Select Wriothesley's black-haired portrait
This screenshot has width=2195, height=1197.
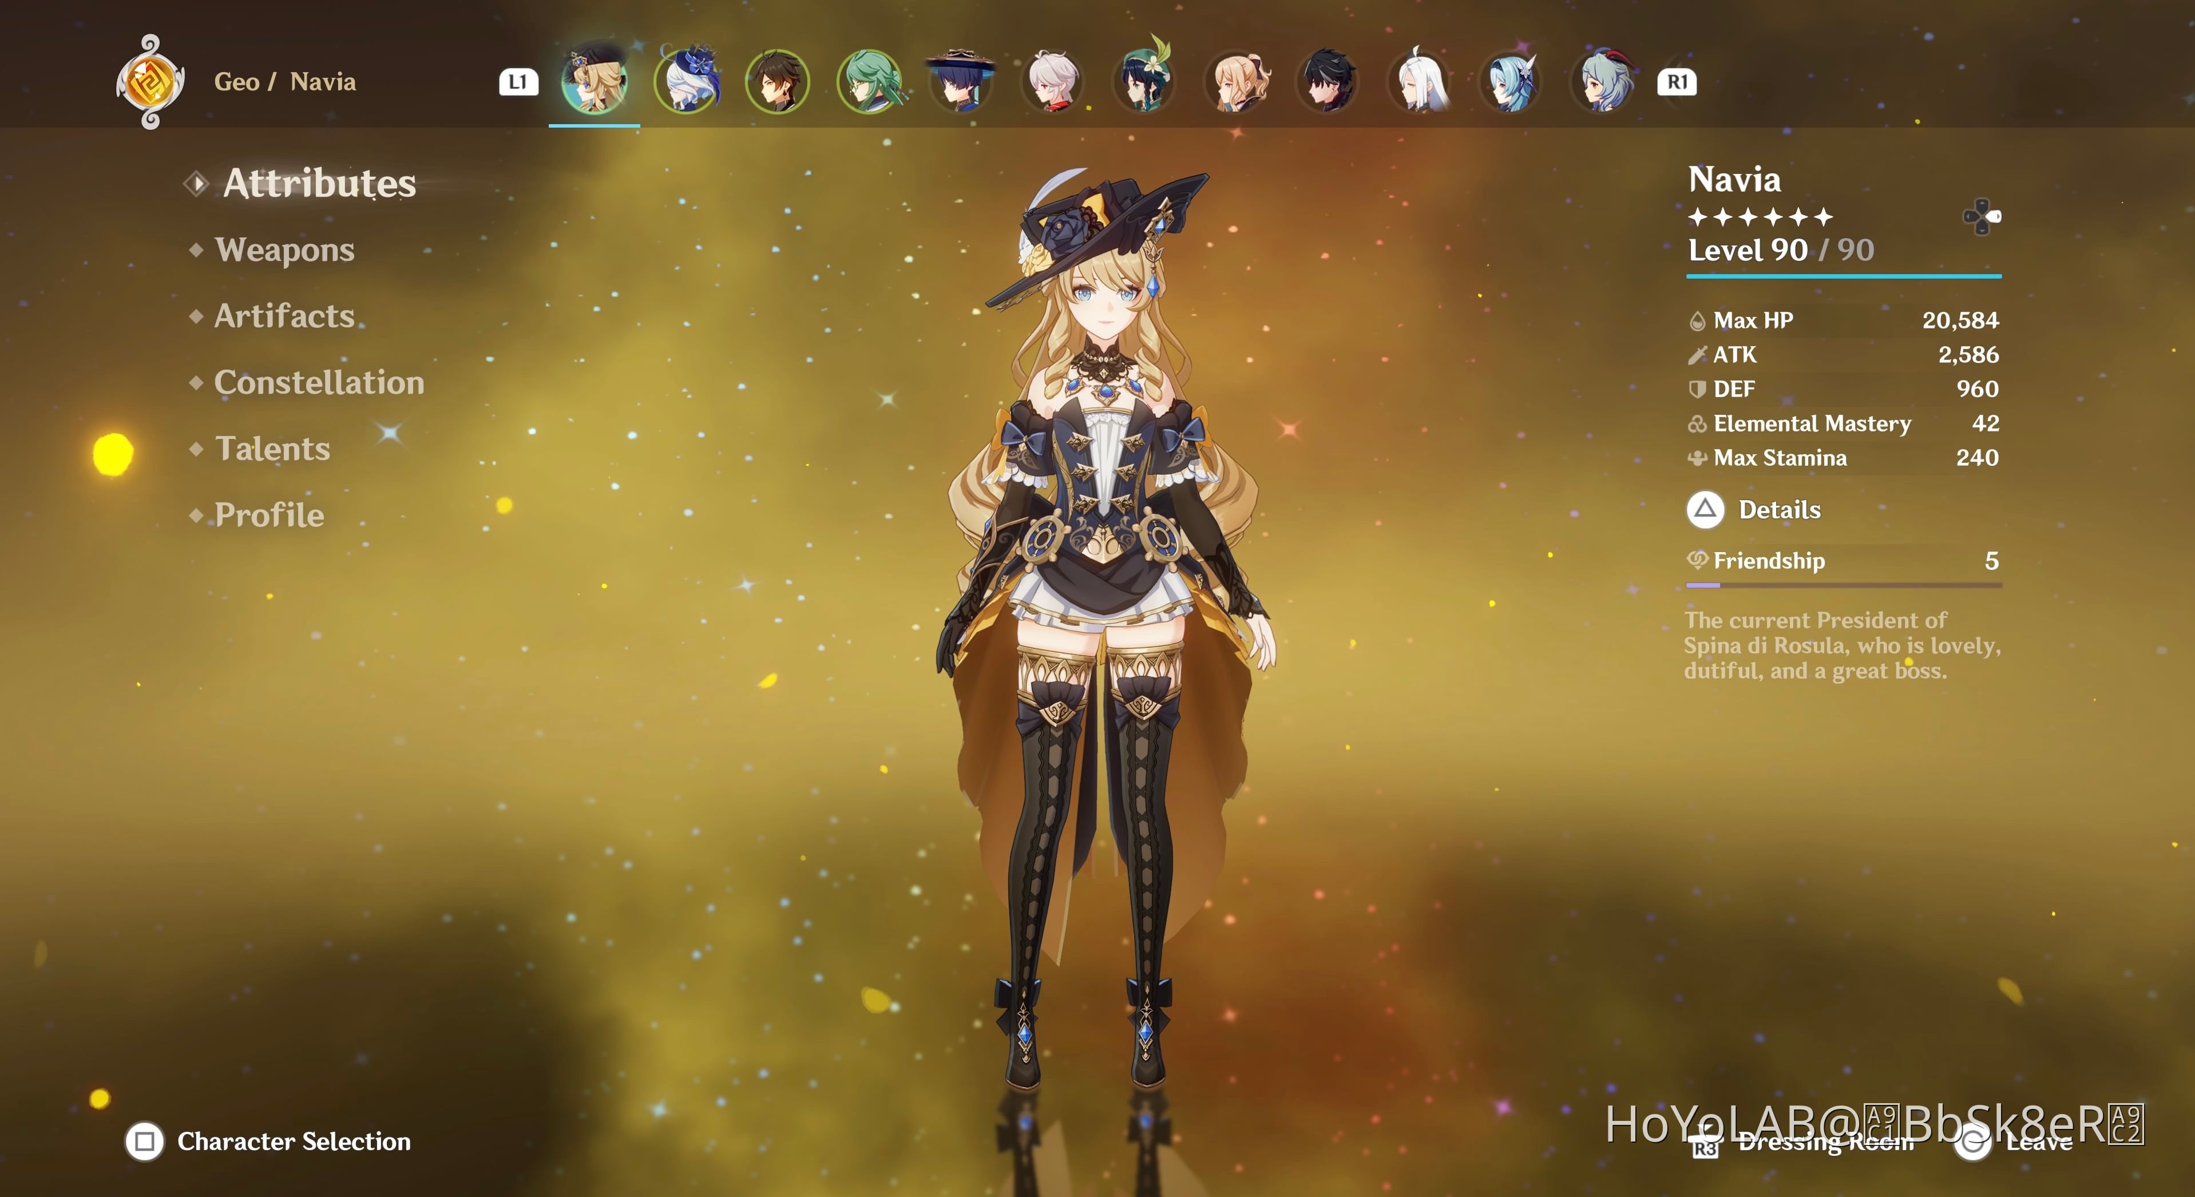point(1328,81)
